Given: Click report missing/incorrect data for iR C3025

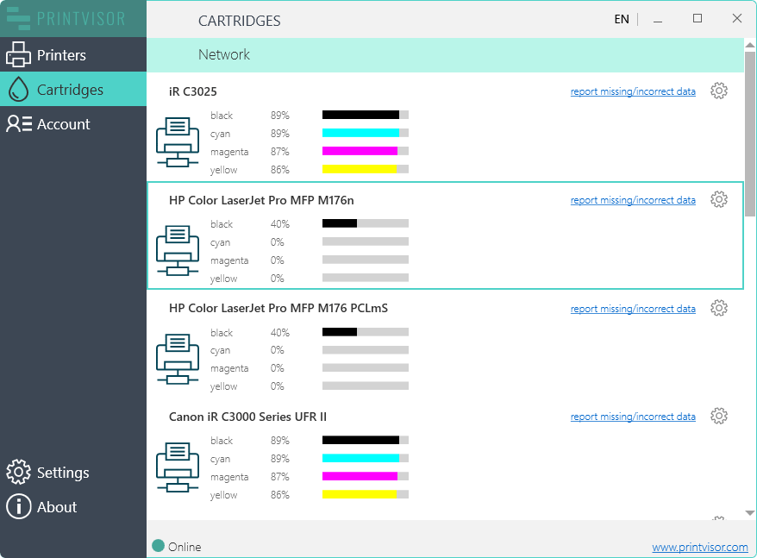Looking at the screenshot, I should point(633,91).
